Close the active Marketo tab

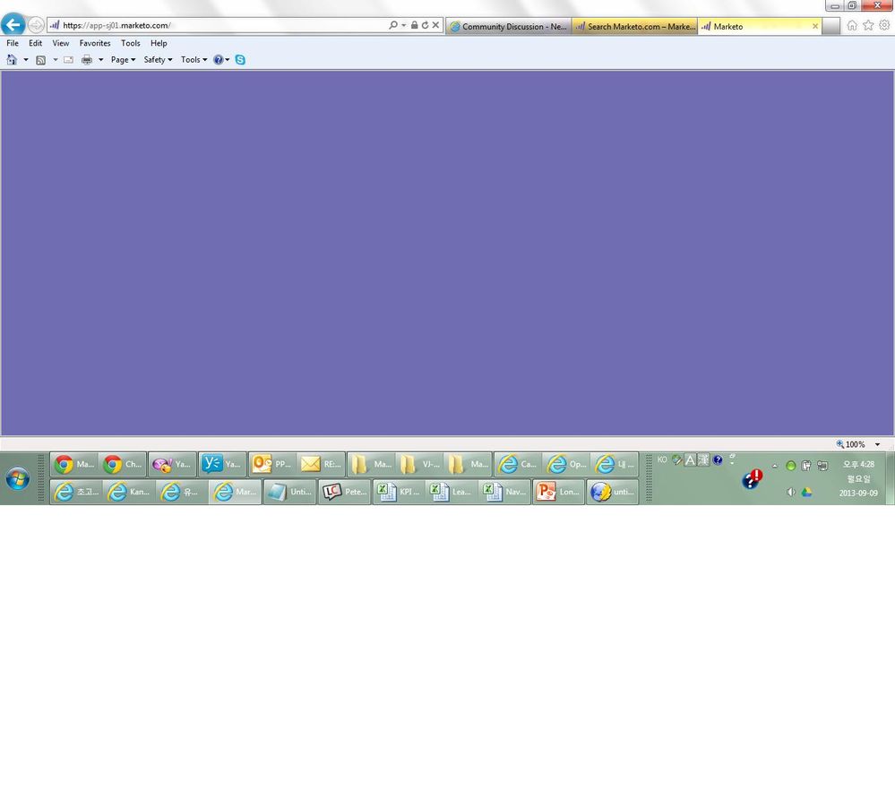[815, 26]
